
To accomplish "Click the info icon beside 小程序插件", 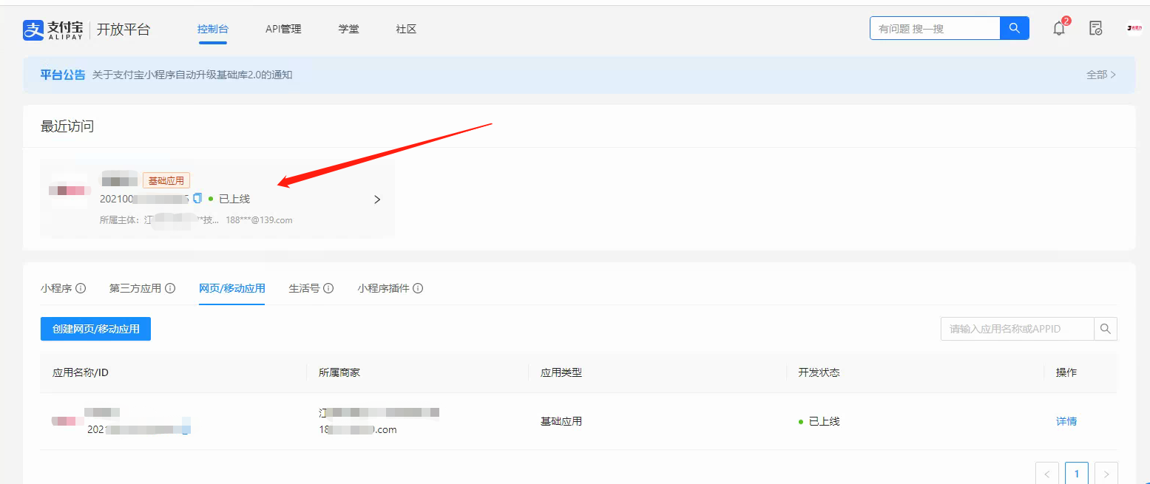I will (x=418, y=288).
